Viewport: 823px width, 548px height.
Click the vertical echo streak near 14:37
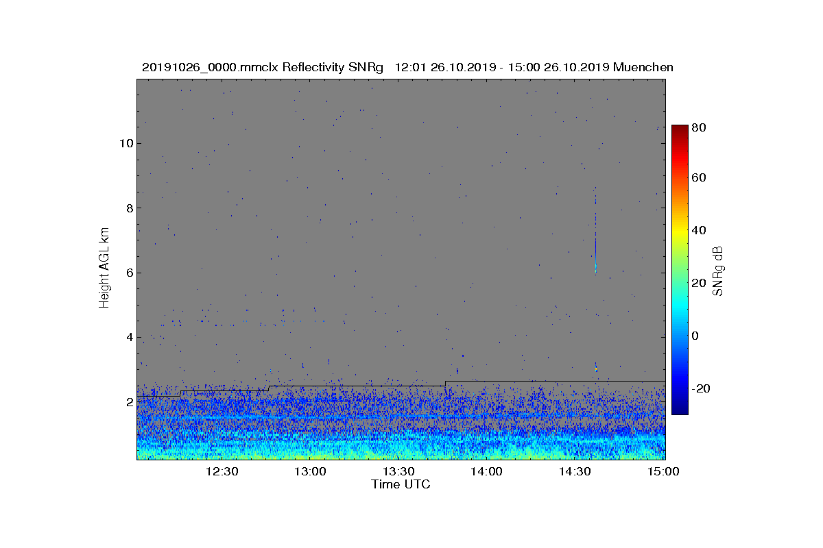point(595,229)
